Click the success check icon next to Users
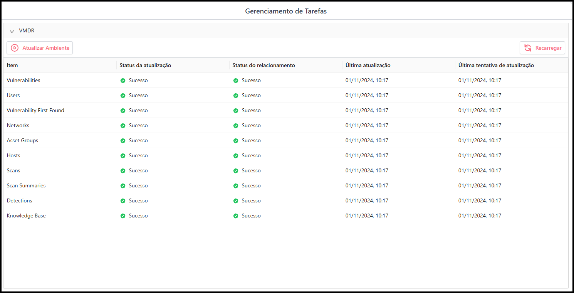The image size is (574, 293). (x=123, y=95)
